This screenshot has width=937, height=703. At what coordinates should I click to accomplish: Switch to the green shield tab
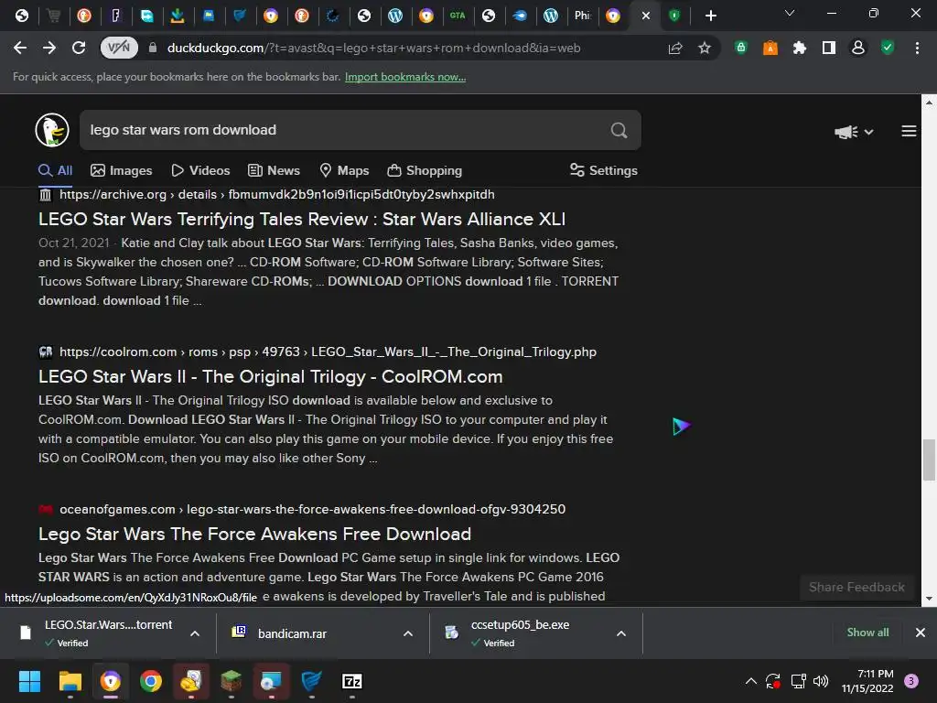click(674, 16)
